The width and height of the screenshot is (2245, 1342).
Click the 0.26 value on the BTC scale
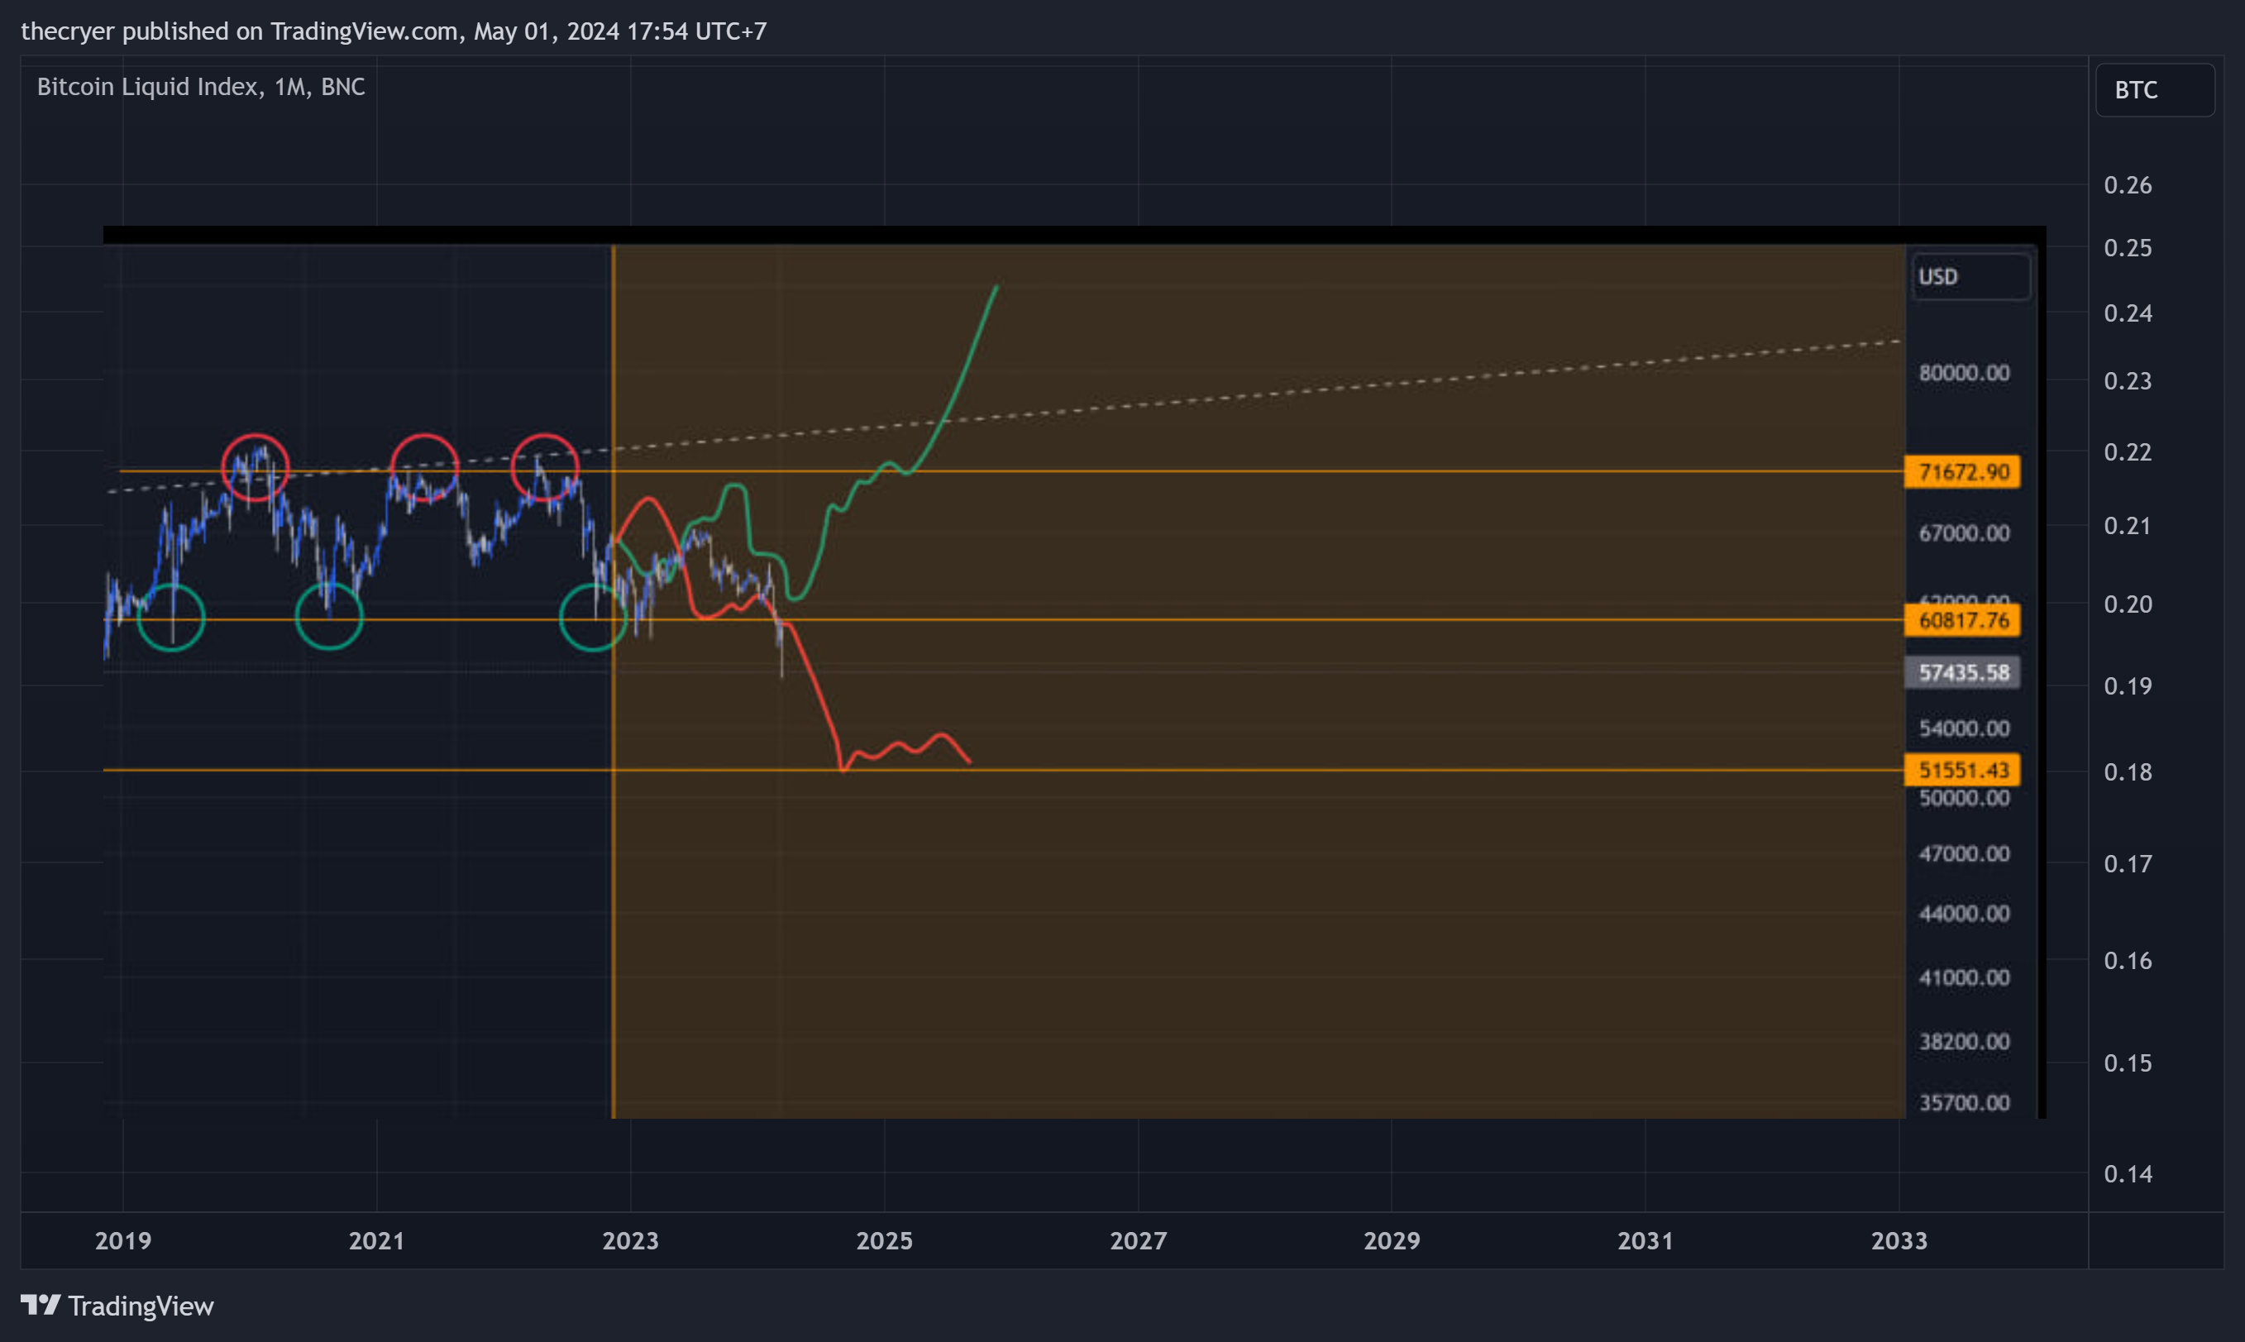click(x=2128, y=185)
